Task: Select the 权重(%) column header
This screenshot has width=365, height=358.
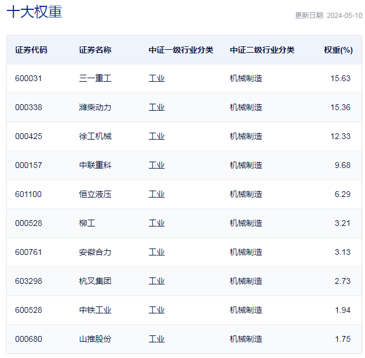Action: click(x=338, y=50)
